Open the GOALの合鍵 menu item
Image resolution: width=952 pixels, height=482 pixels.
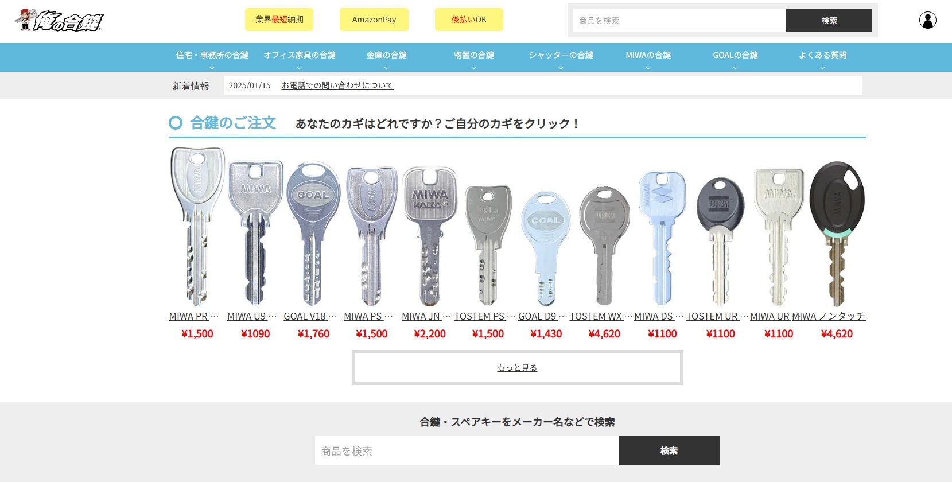point(735,57)
